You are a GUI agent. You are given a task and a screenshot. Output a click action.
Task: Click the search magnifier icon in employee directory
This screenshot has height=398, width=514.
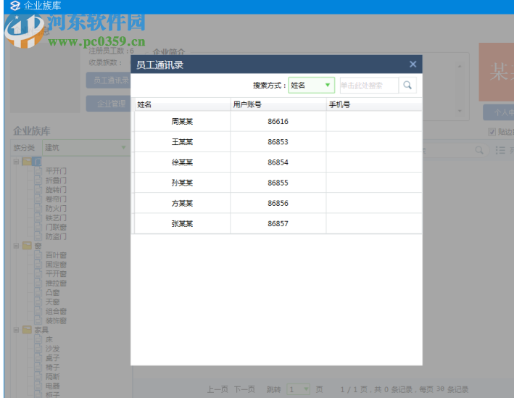407,86
